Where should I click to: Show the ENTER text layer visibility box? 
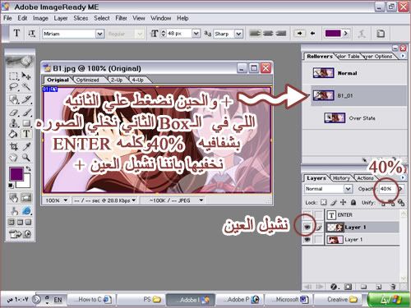(307, 215)
